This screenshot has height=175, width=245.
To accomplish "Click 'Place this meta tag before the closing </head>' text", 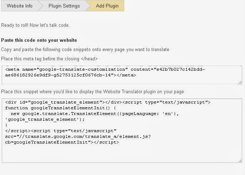I will click(x=49, y=59).
